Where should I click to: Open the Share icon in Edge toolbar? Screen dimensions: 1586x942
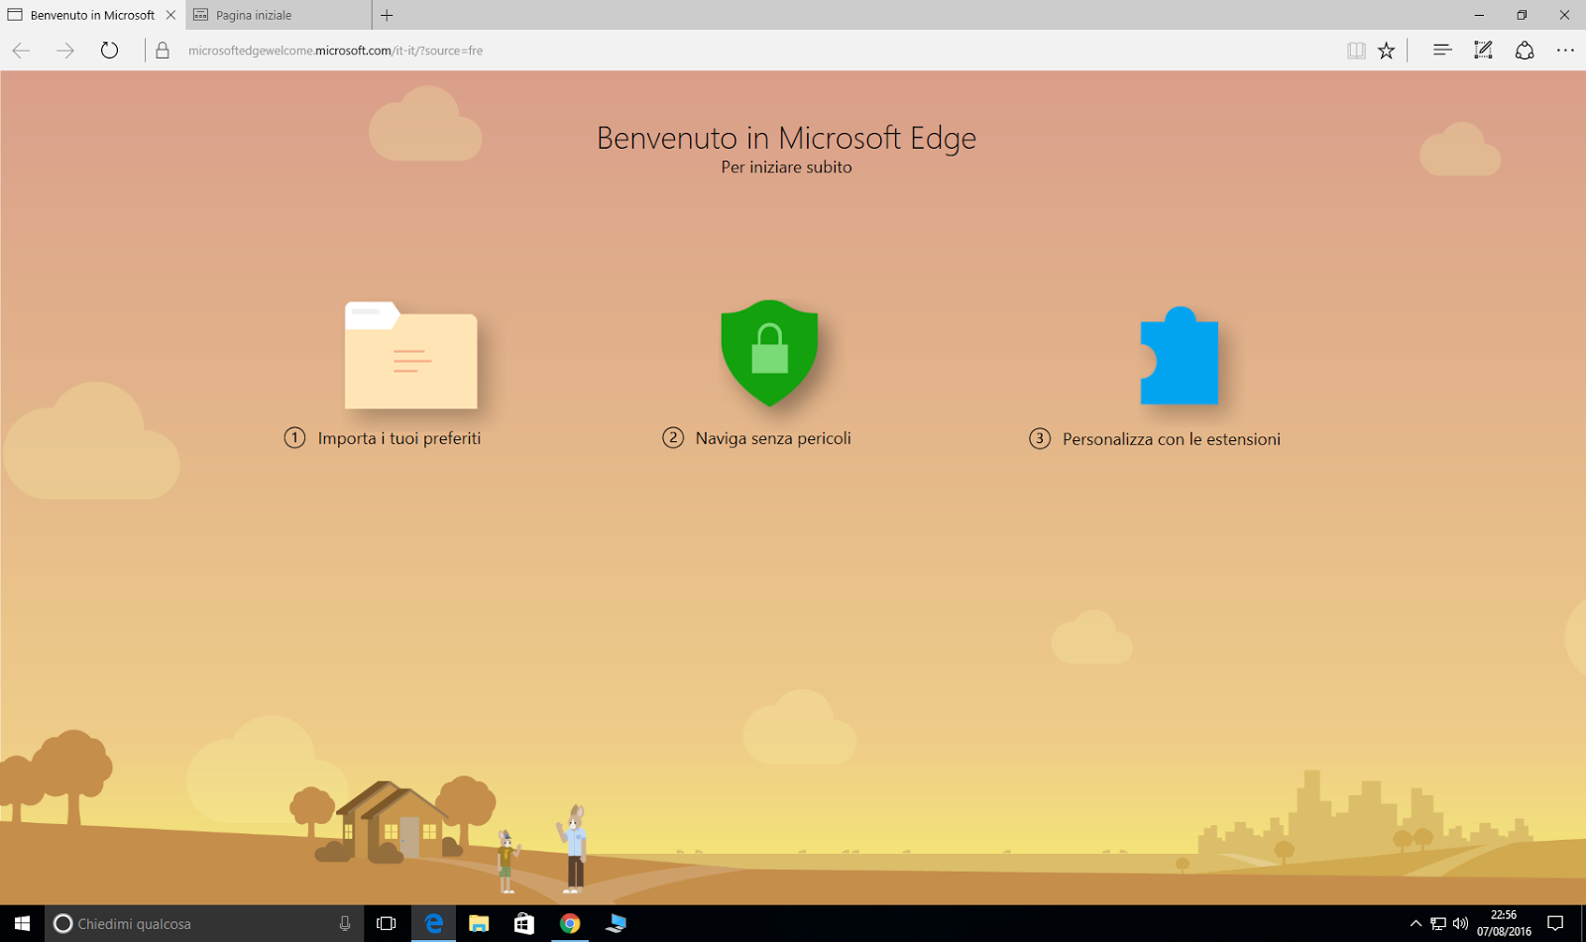tap(1525, 50)
